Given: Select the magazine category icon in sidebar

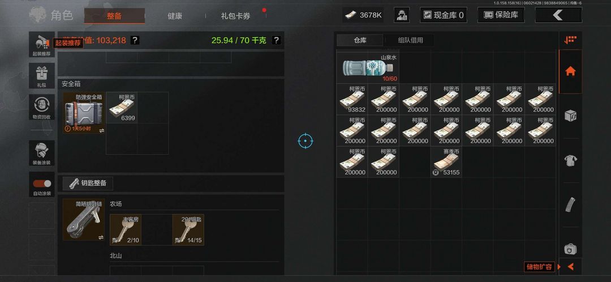Looking at the screenshot, I should click(570, 205).
